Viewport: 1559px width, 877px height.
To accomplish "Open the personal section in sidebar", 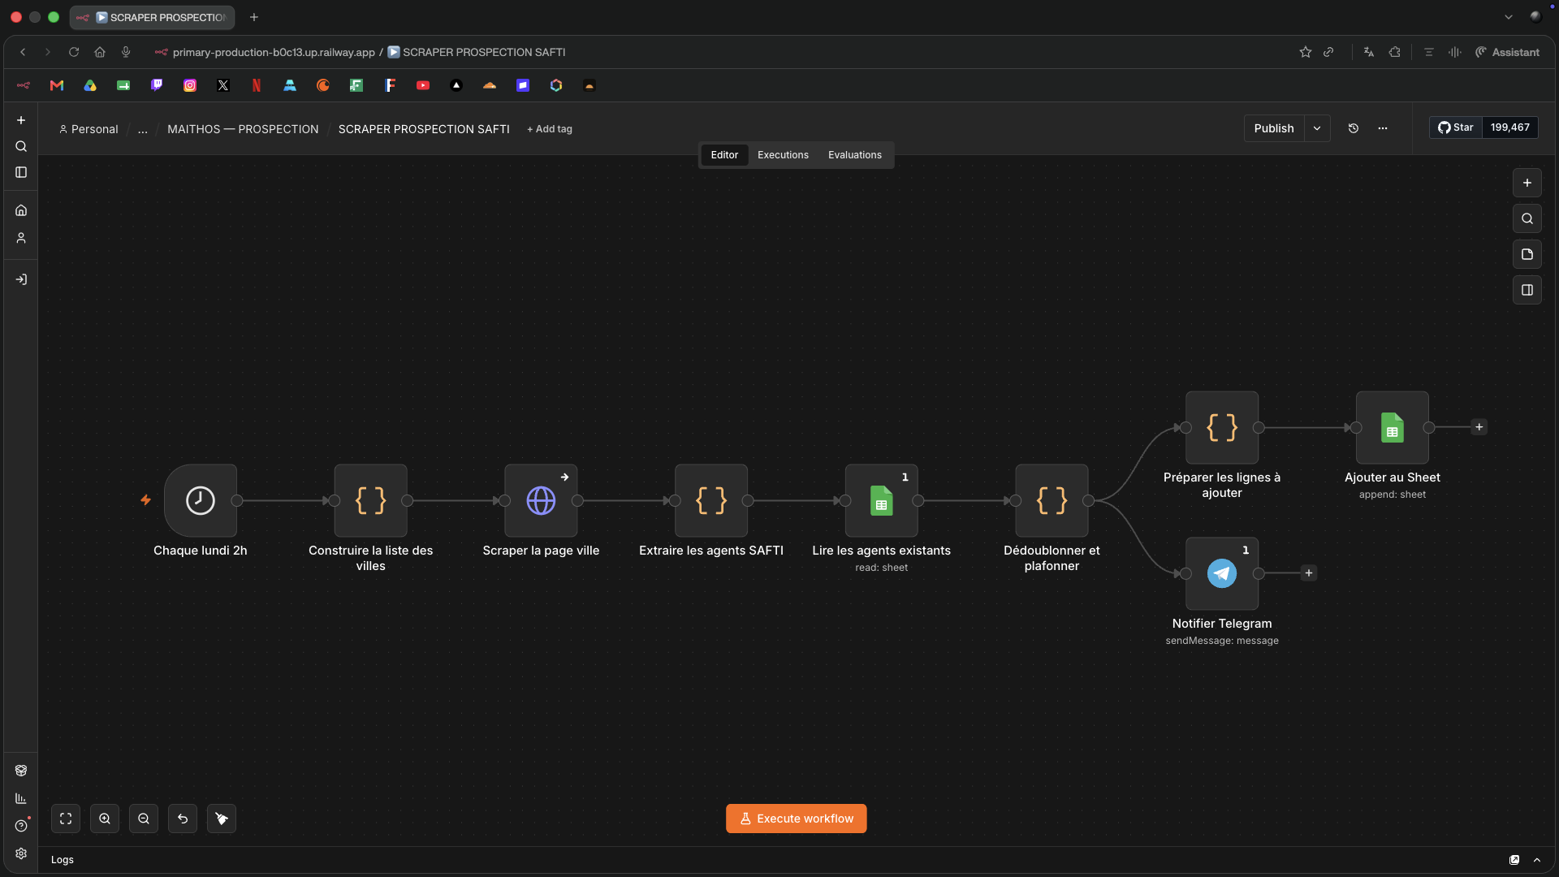I will point(21,238).
